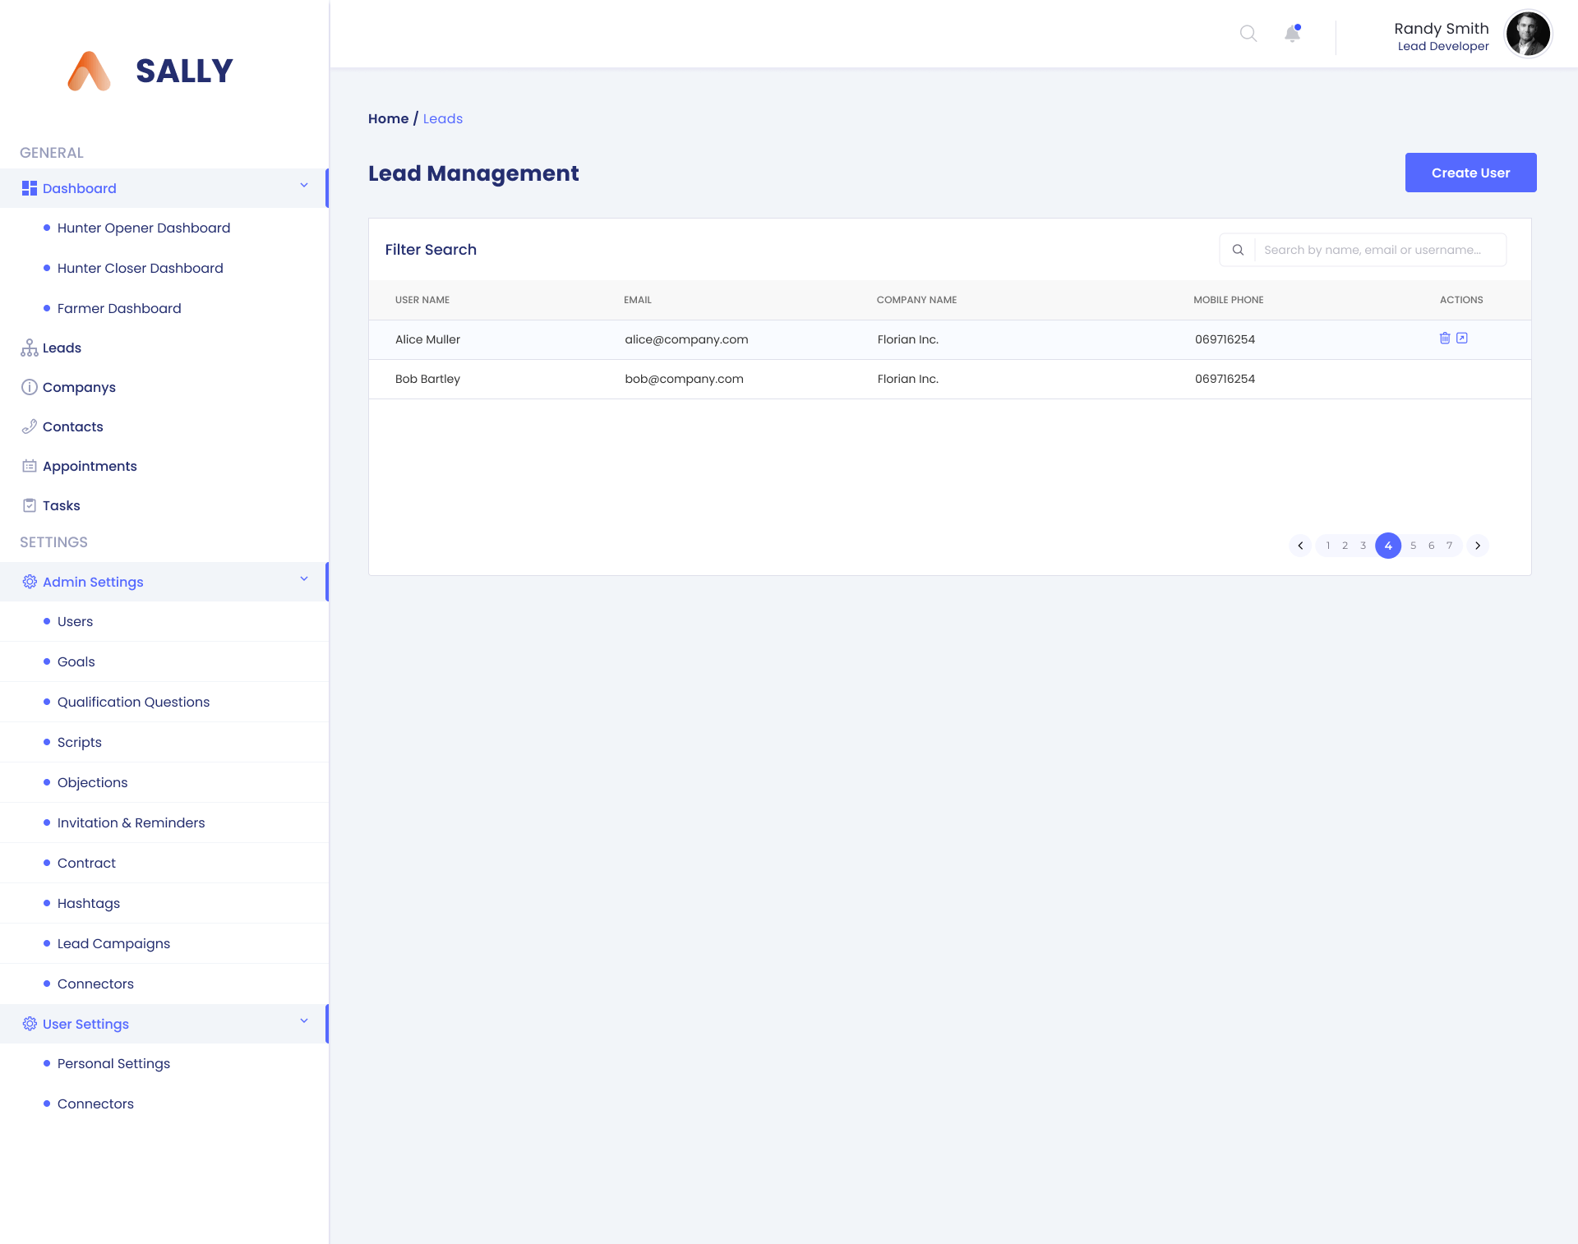Select Appointments in the sidebar
Screen dimensions: 1578x1244
pyautogui.click(x=90, y=466)
